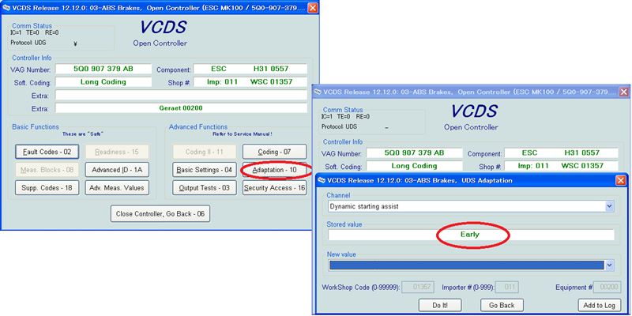
Task: Expand the Channel dropdown arrow
Action: 609,206
